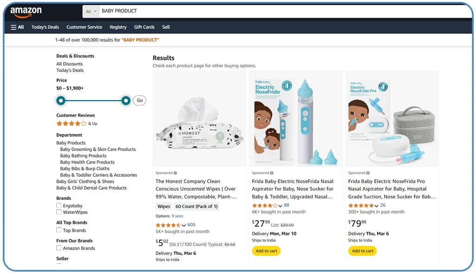Open the All category search dropdown
Viewport: 476px width, 273px height.
pyautogui.click(x=90, y=11)
